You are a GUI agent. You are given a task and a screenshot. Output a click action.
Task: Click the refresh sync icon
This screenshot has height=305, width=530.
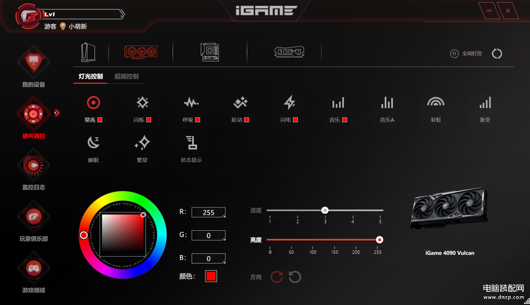pyautogui.click(x=497, y=53)
